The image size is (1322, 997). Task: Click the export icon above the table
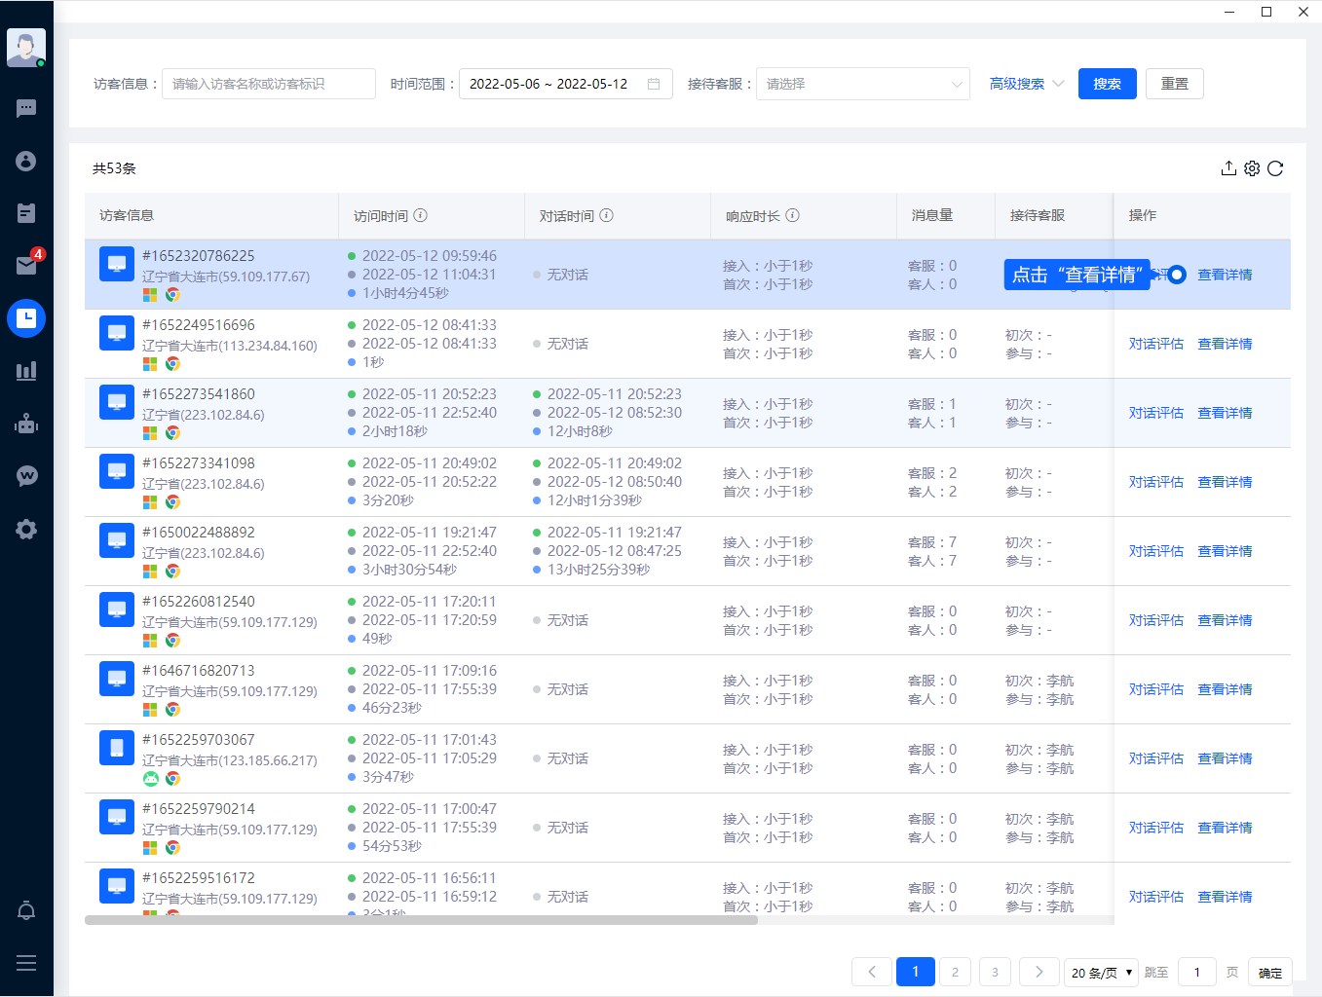click(x=1228, y=168)
